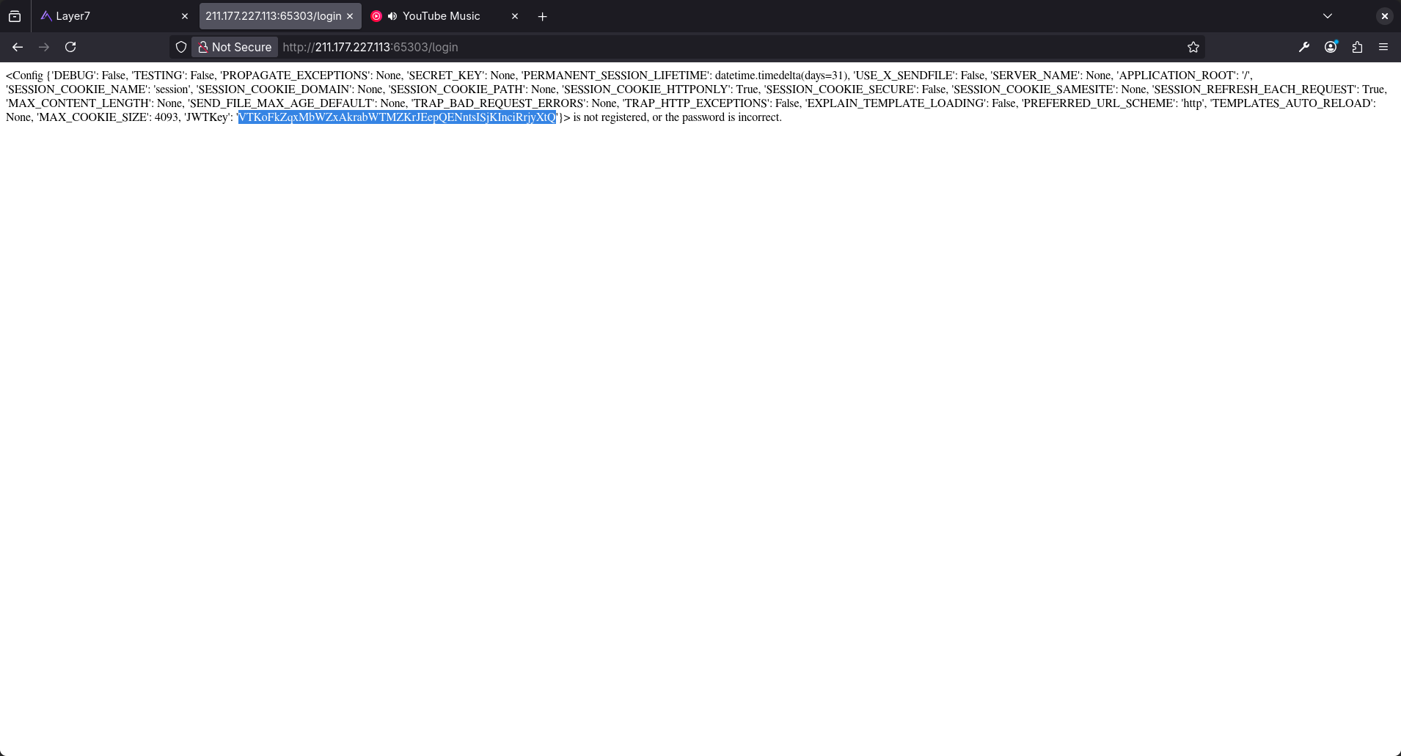1401x756 pixels.
Task: Mute the YouTube Music tab audio
Action: [x=392, y=16]
